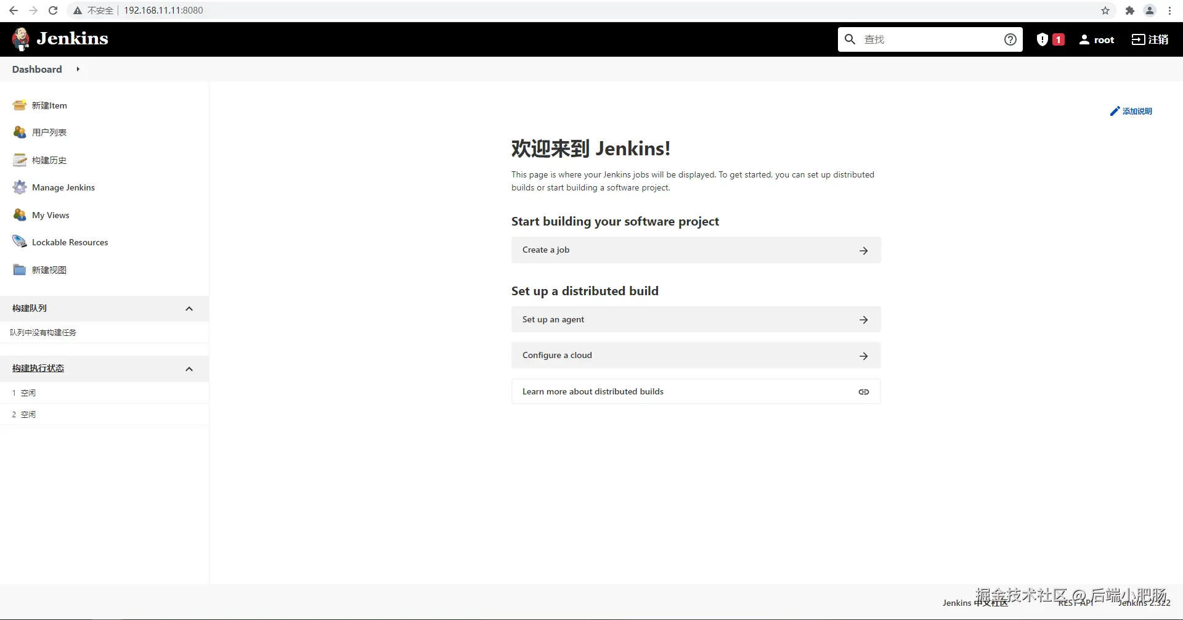Click the 构建历史 notepad icon
1183x620 pixels.
pyautogui.click(x=20, y=160)
